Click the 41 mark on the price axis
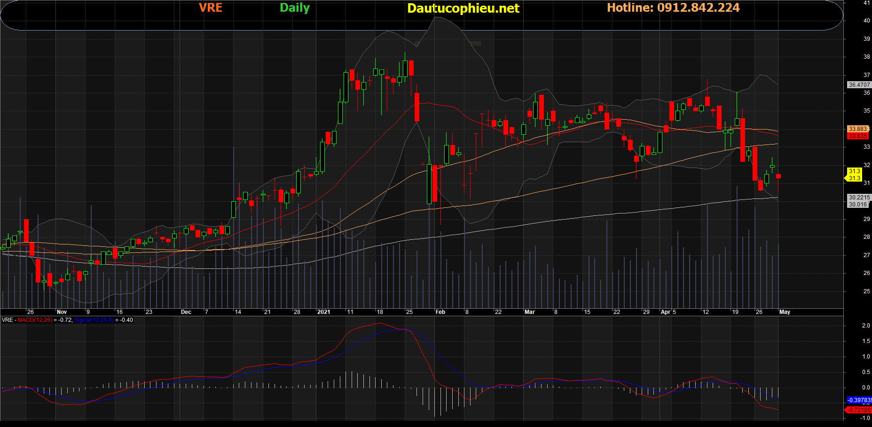This screenshot has height=427, width=872. point(867,3)
